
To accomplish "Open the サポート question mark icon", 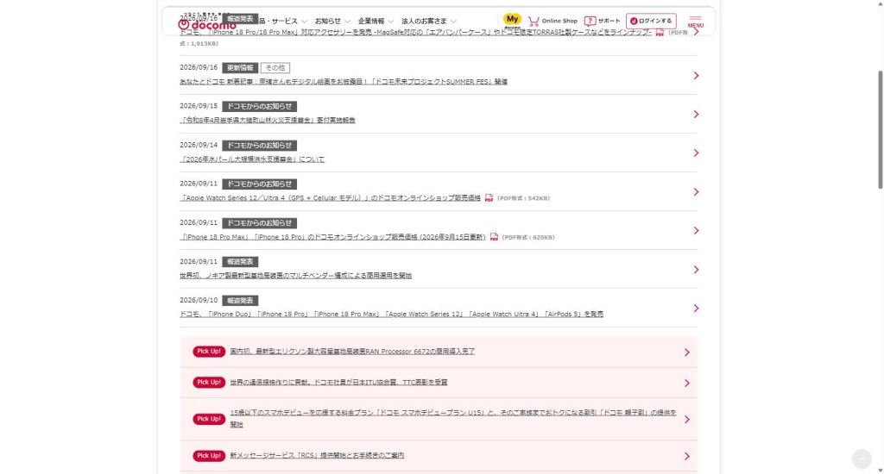I will [590, 22].
